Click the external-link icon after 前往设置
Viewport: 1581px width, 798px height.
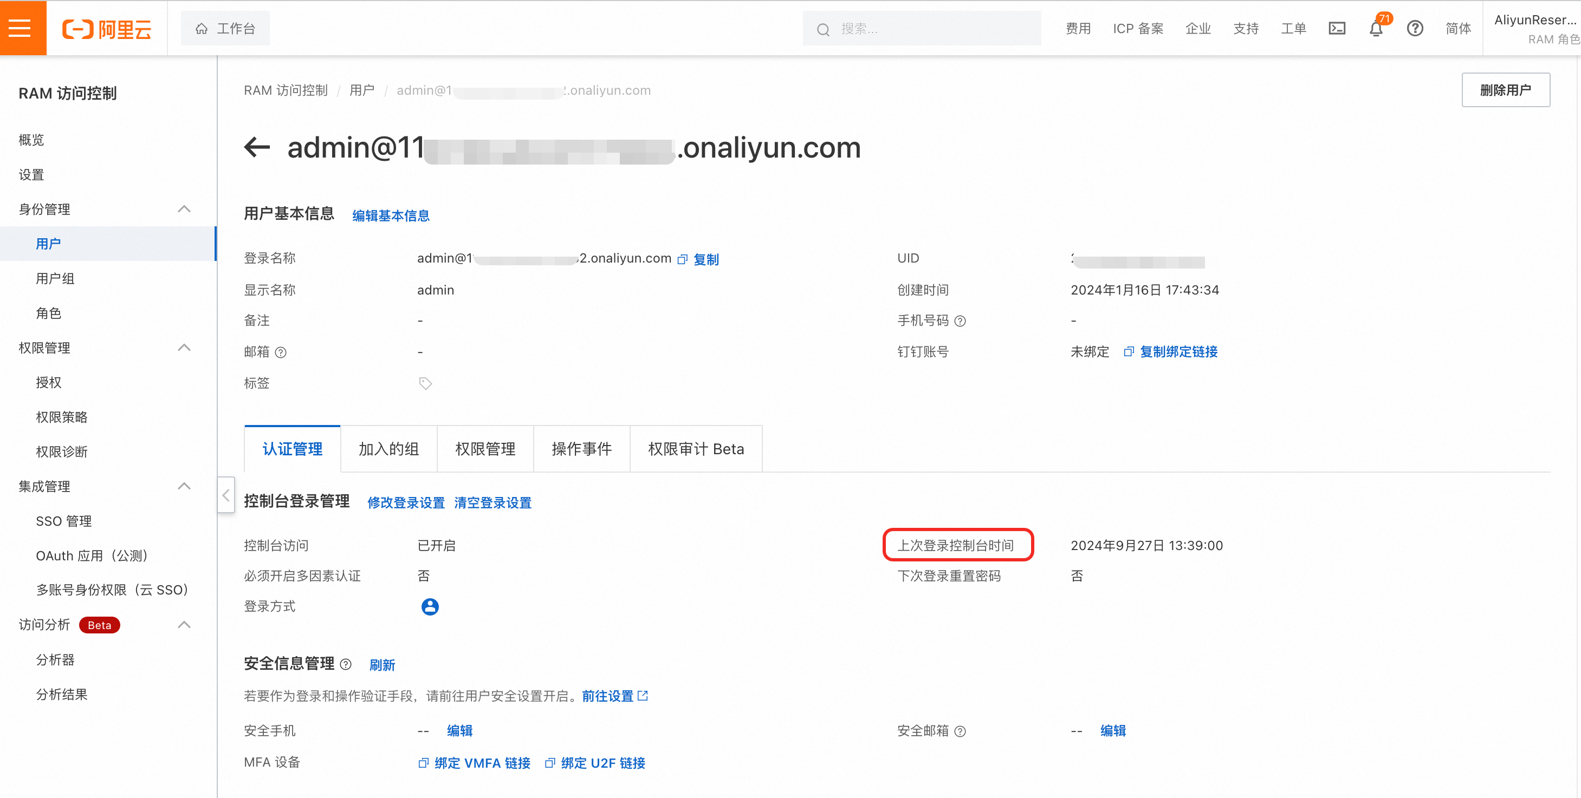643,696
